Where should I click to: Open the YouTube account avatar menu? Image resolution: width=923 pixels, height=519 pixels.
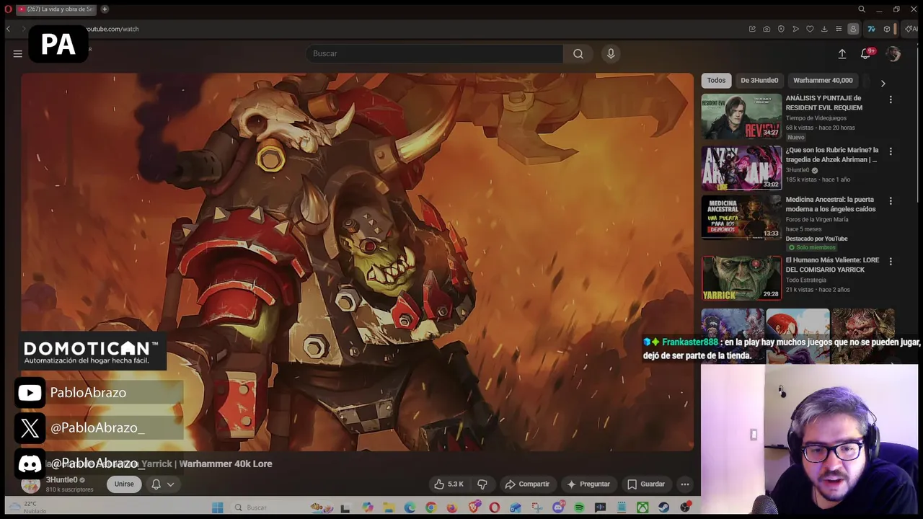[893, 54]
